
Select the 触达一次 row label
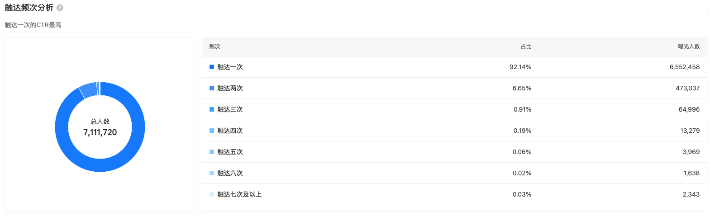coord(230,67)
